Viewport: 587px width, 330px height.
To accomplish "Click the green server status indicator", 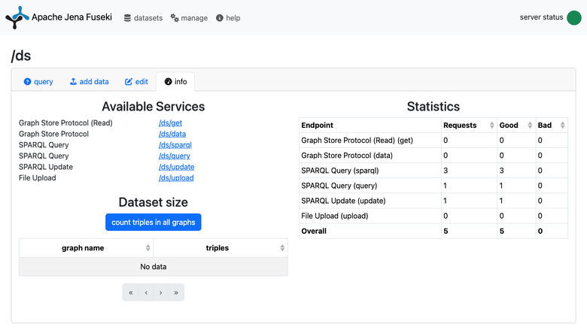I will pos(574,17).
